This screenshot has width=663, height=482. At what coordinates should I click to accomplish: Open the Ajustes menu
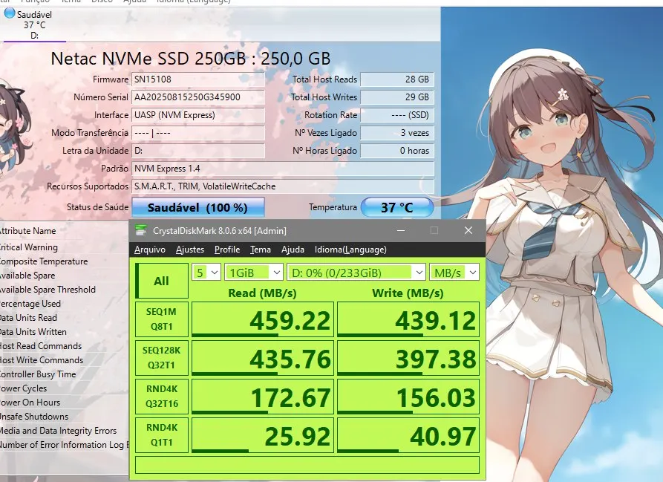(x=190, y=250)
